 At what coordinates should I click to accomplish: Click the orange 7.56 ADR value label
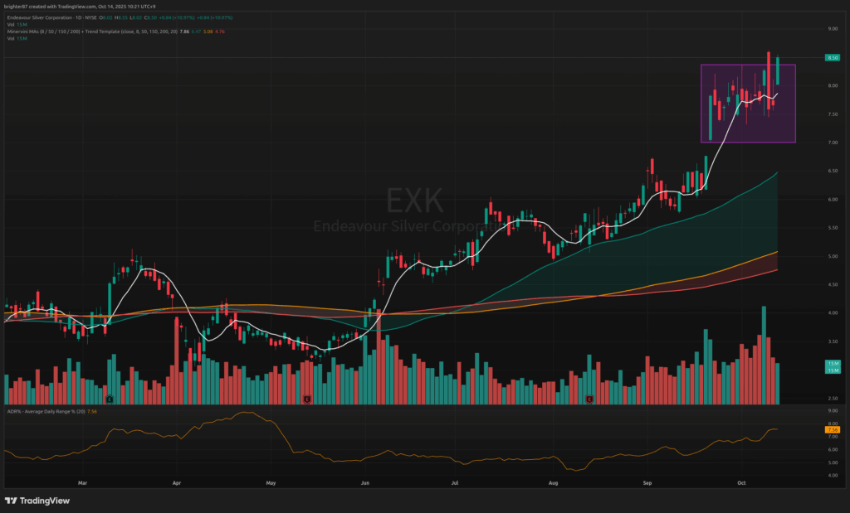pos(831,429)
